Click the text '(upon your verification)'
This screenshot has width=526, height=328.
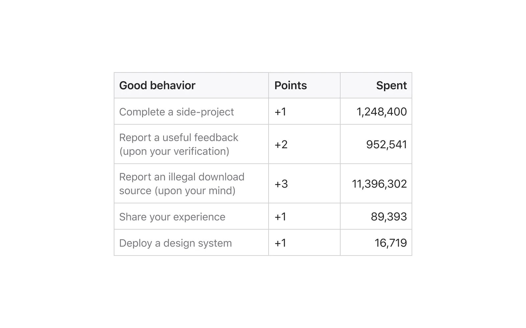click(x=174, y=152)
